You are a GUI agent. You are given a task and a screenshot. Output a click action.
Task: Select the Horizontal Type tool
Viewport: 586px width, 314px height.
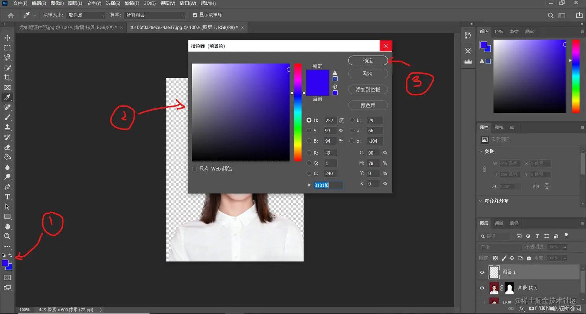7,197
